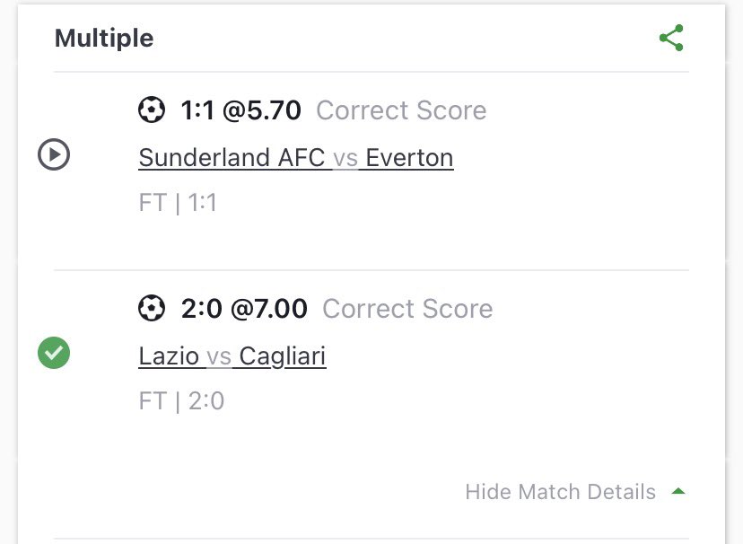
Task: Click the Multiple bet heading
Action: (104, 39)
